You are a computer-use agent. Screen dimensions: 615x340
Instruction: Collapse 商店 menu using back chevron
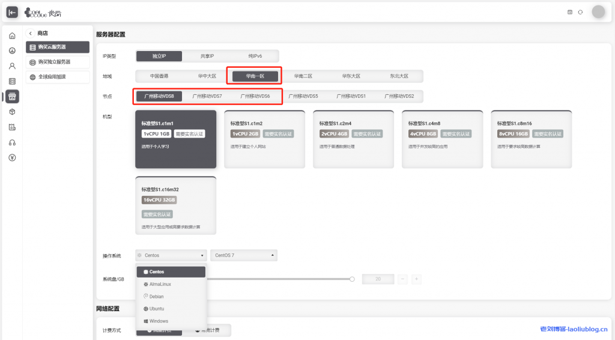click(31, 34)
